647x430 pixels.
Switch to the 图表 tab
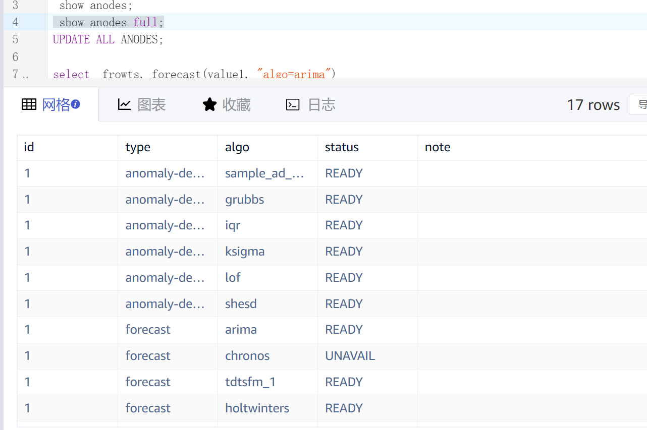point(151,104)
